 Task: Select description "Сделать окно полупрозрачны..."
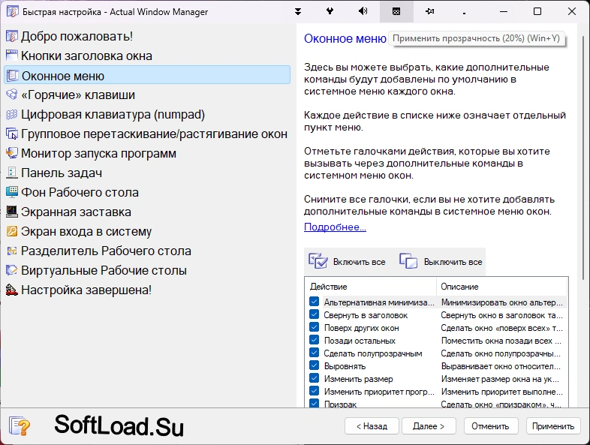click(501, 353)
